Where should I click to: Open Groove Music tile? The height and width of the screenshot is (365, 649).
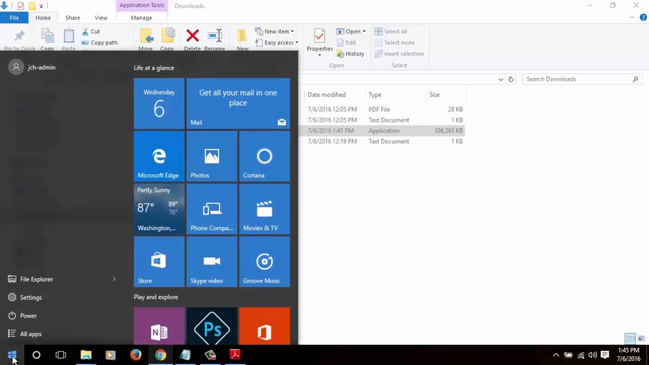pyautogui.click(x=265, y=262)
